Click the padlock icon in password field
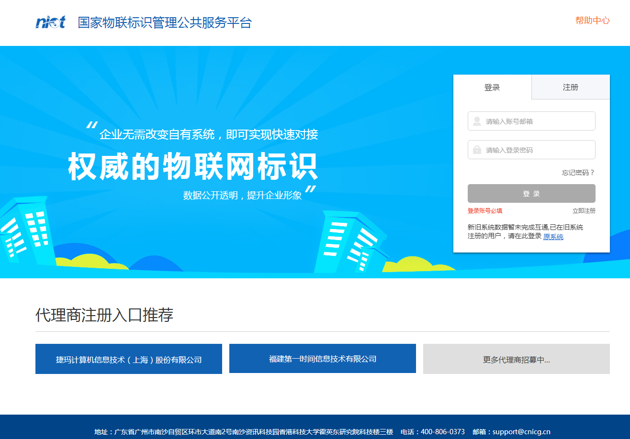This screenshot has width=630, height=439. pos(477,150)
